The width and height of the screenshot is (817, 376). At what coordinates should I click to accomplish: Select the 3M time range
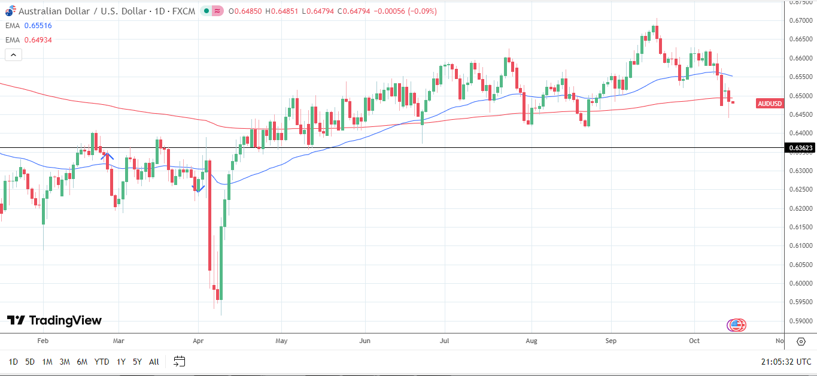65,362
